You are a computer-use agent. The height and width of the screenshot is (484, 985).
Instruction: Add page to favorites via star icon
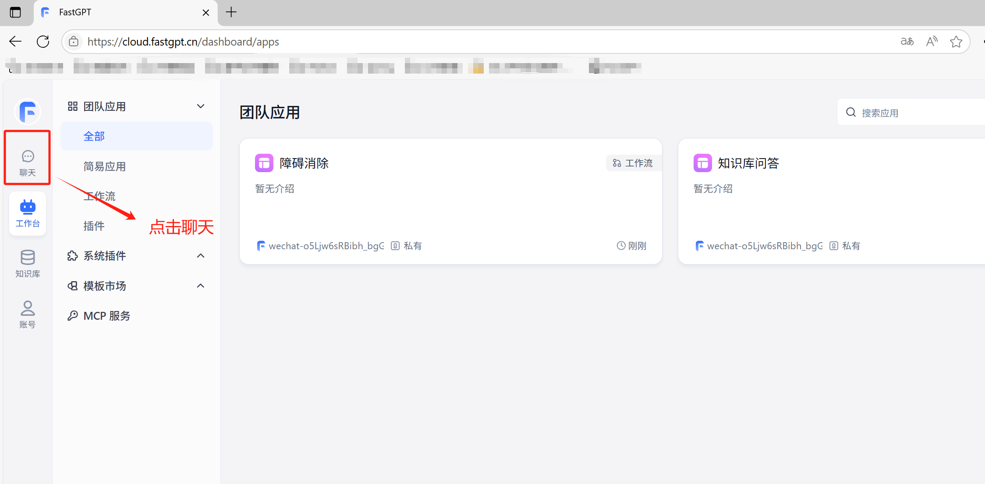point(956,41)
